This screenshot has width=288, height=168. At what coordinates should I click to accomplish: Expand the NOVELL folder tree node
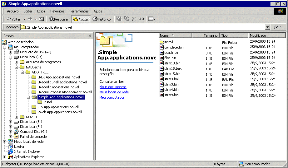[x=16, y=117]
